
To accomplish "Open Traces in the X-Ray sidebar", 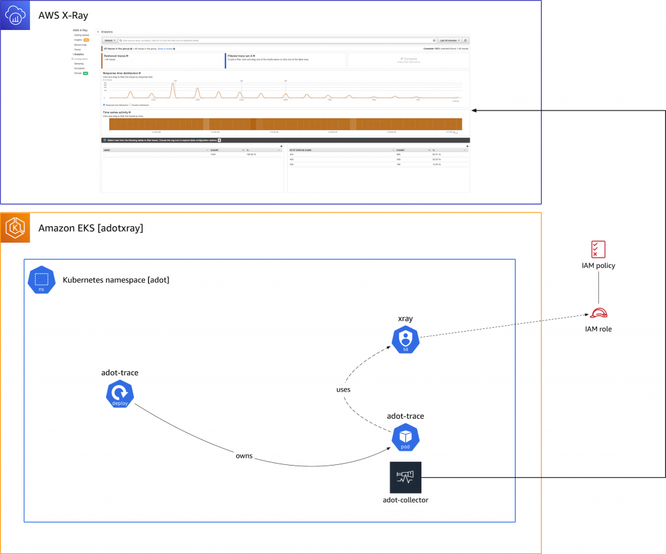I will pos(77,49).
